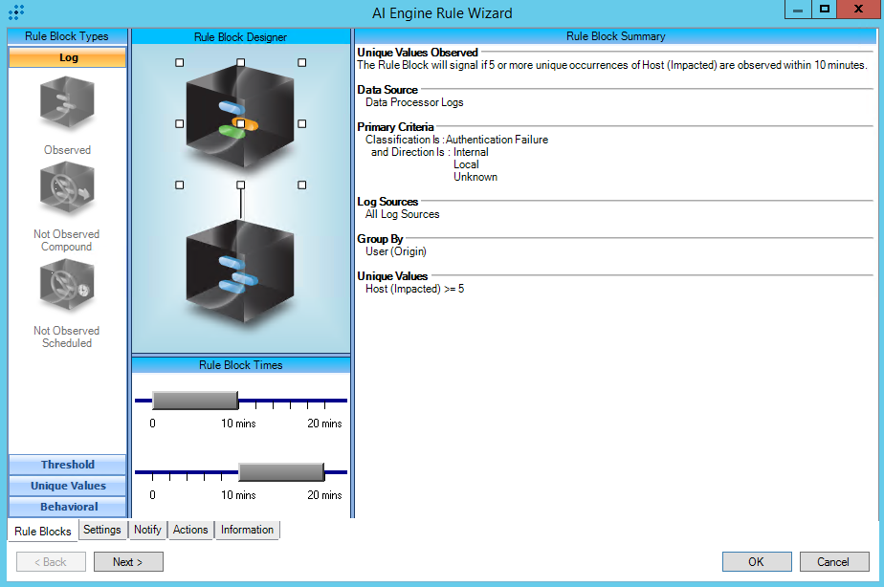
Task: Select the Observed log rule block icon
Action: [x=67, y=103]
